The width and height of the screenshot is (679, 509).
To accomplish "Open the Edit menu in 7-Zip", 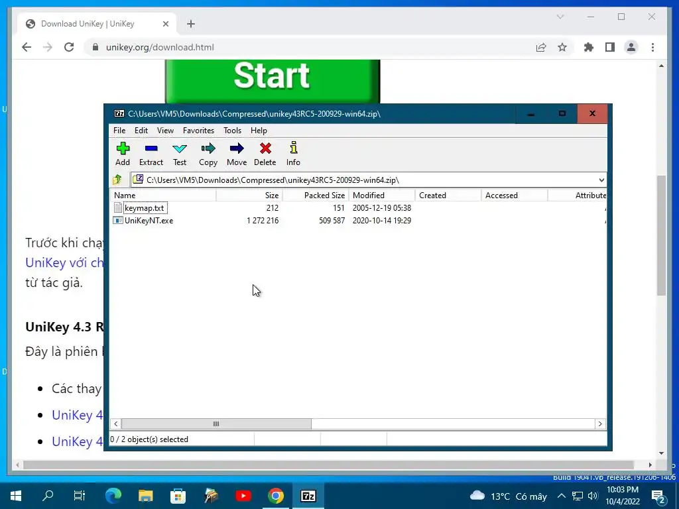I will click(141, 131).
